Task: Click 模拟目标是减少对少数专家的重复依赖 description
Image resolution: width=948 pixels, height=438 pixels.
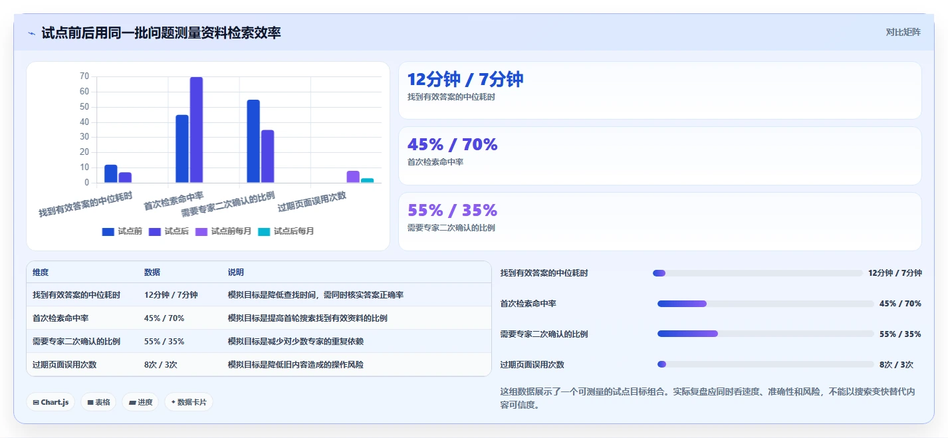Action: pyautogui.click(x=296, y=342)
